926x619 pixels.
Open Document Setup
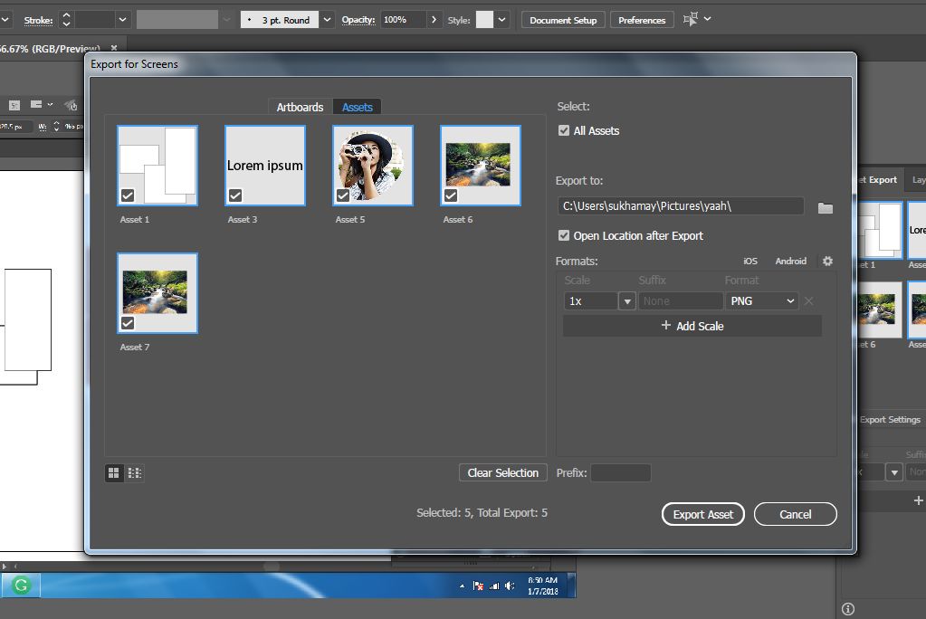coord(563,20)
